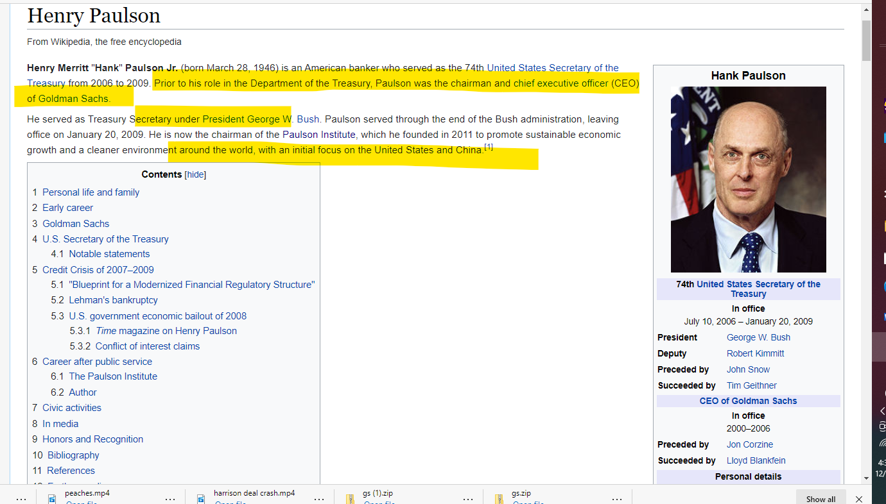The width and height of the screenshot is (886, 504).
Task: Click the gs.zip file name
Action: 521,493
